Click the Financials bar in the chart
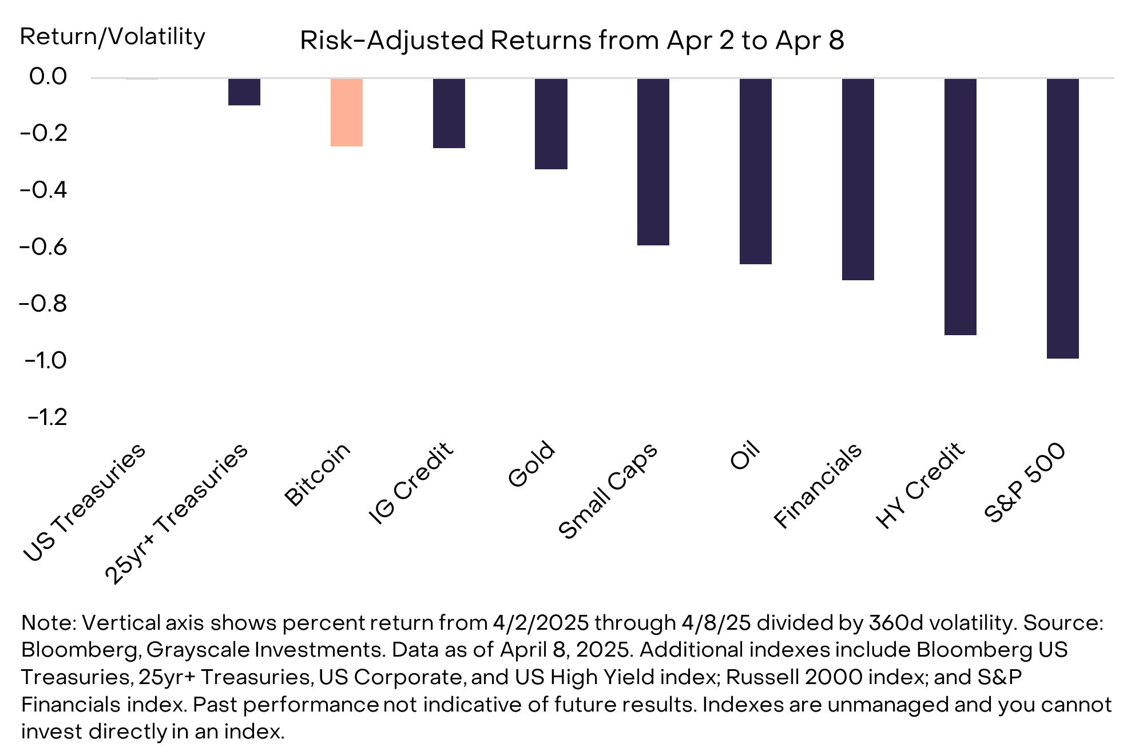The image size is (1143, 755). click(x=858, y=179)
